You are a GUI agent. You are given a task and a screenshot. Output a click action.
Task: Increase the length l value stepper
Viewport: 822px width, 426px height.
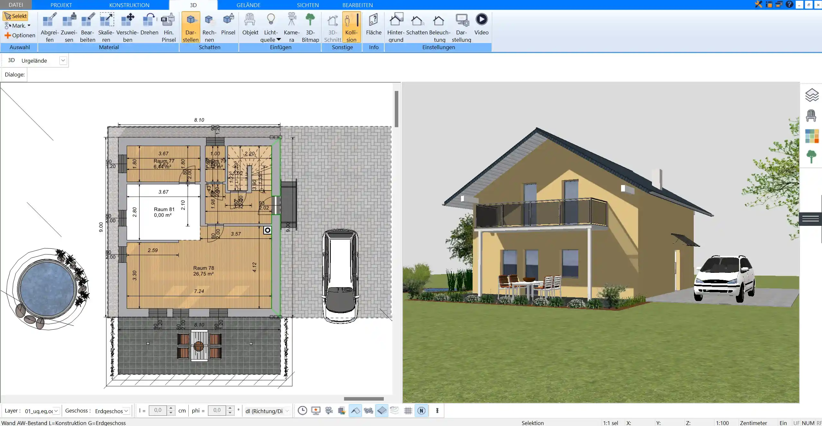tap(171, 408)
